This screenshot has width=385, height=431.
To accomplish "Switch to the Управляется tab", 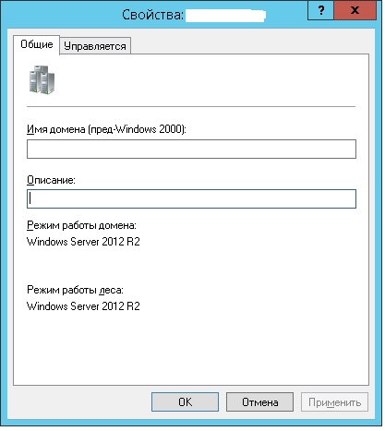I will 95,46.
